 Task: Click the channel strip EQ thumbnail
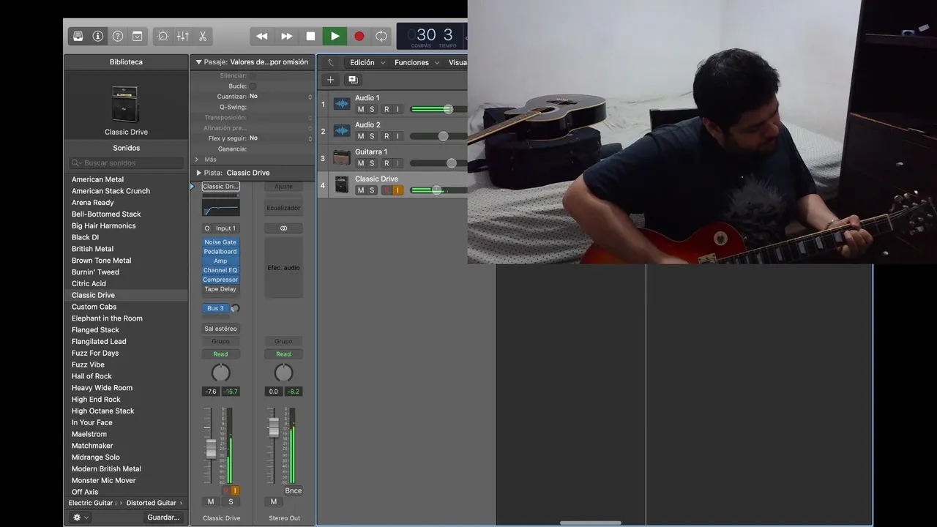[220, 208]
